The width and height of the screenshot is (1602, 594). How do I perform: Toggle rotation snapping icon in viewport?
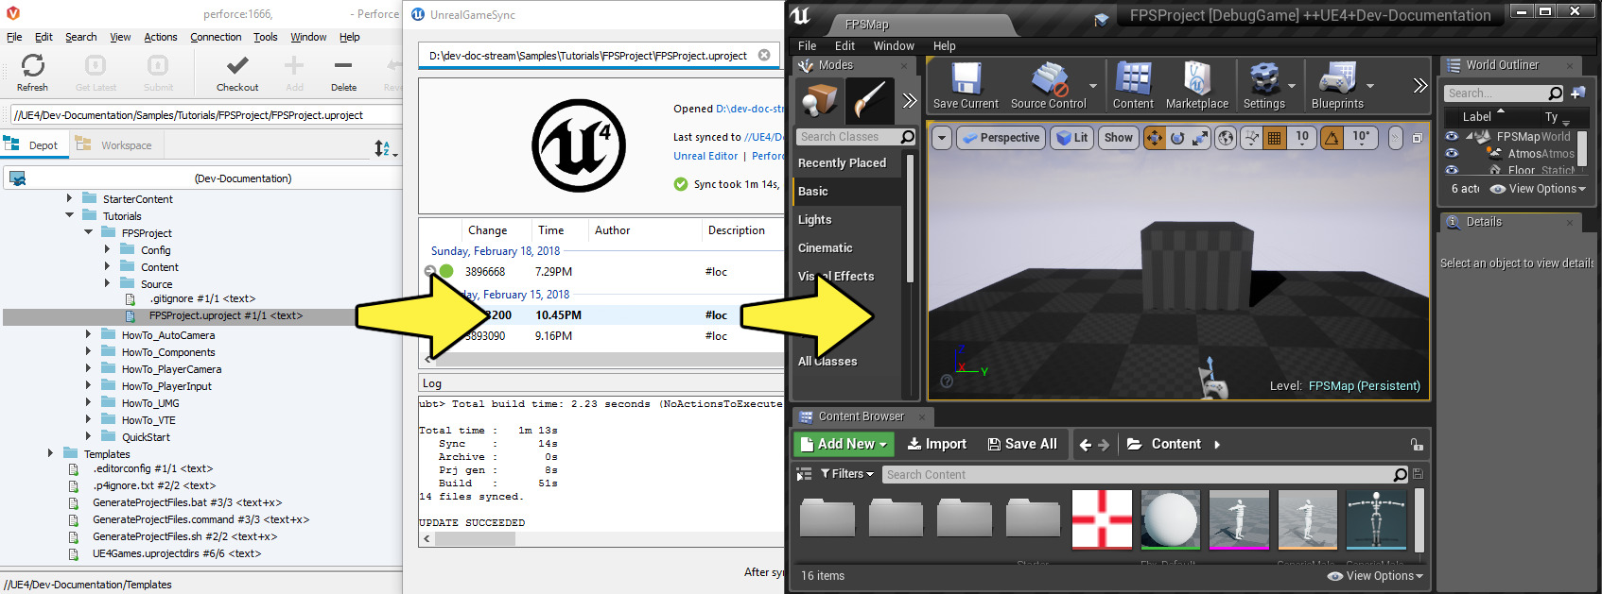click(x=1332, y=138)
